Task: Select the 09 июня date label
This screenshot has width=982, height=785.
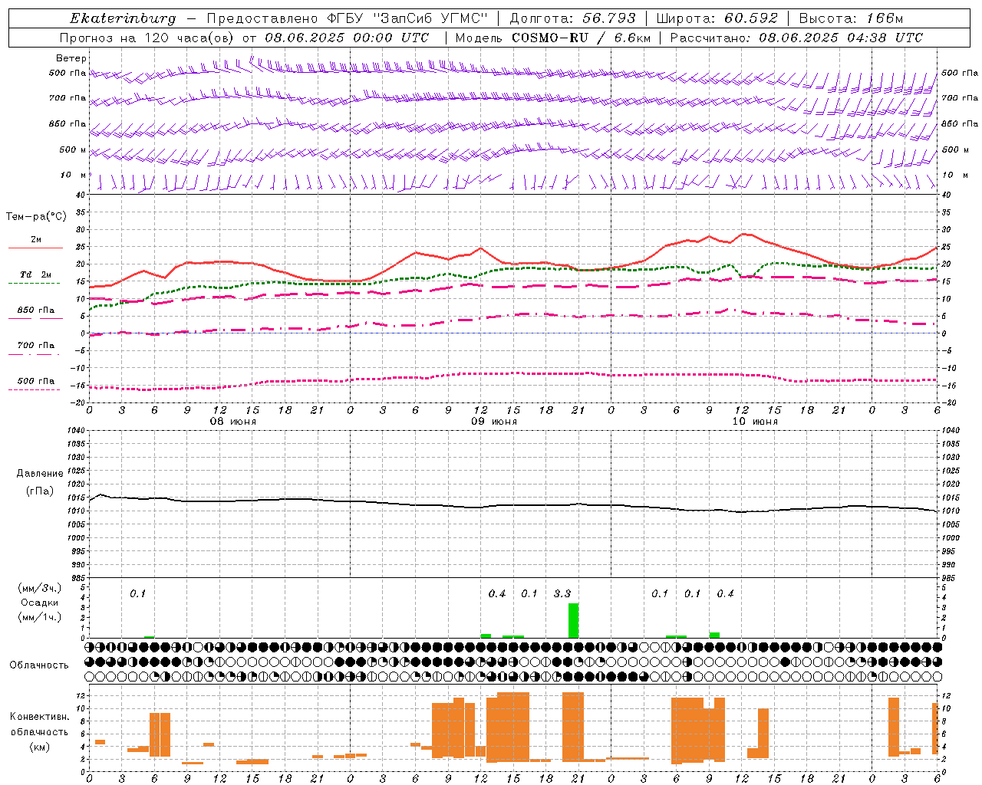Action: pos(494,422)
